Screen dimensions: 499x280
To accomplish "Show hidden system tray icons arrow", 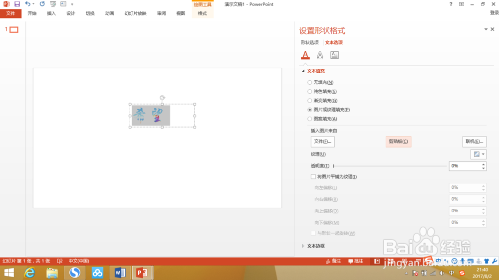I will click(x=406, y=274).
